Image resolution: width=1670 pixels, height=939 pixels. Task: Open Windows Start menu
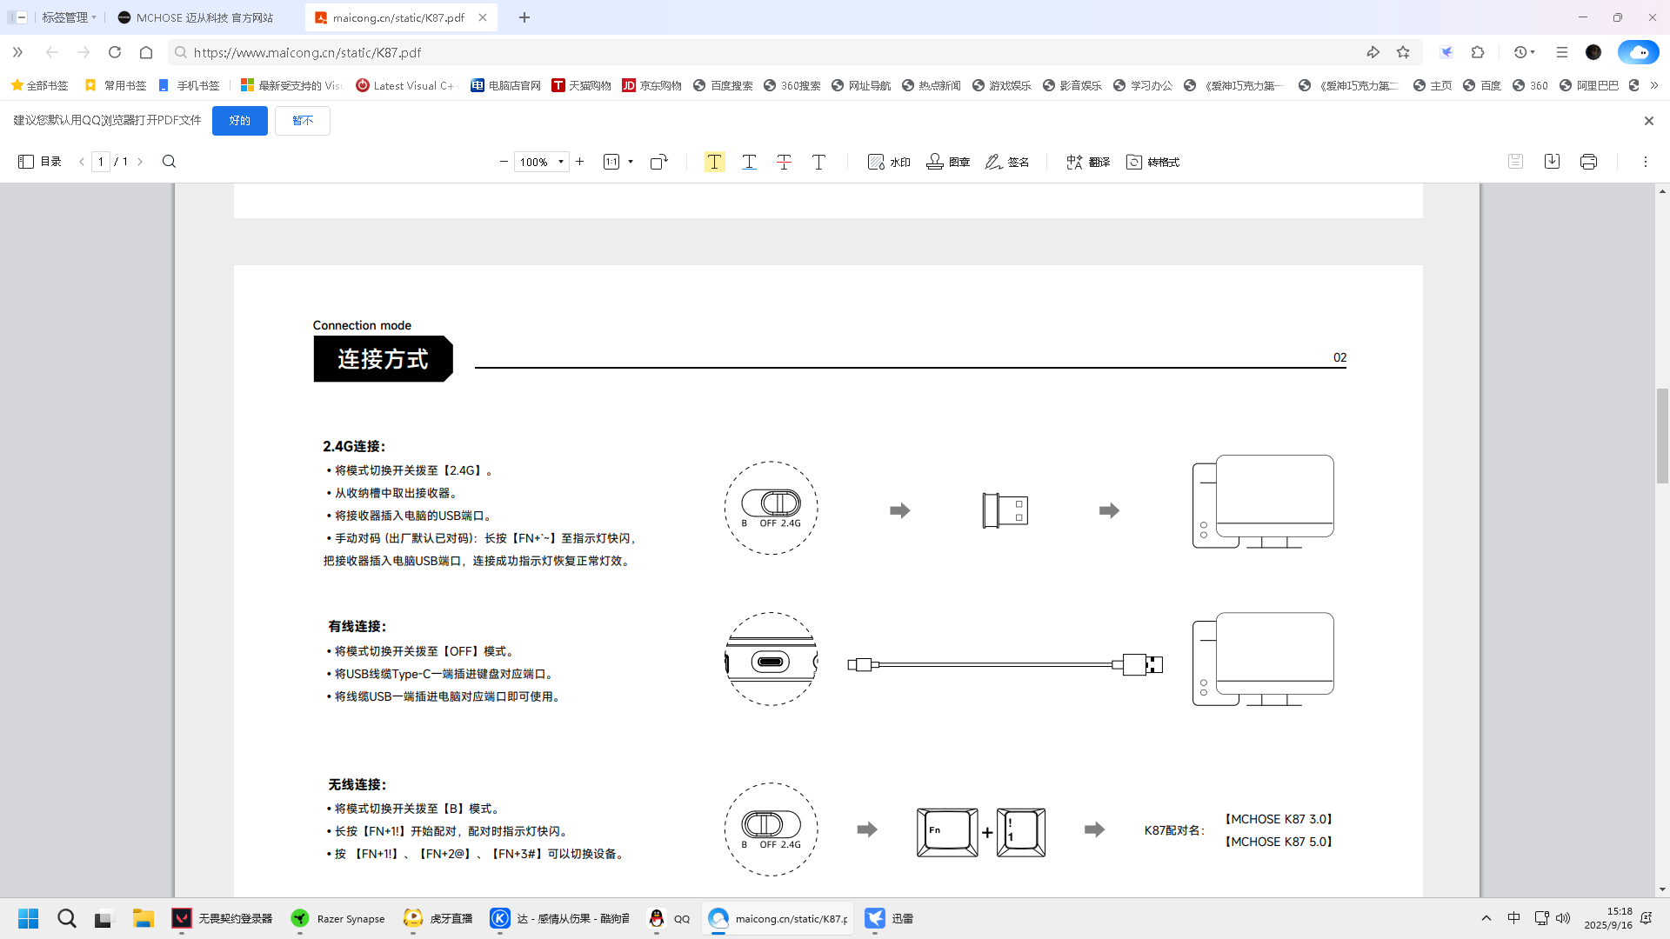click(x=28, y=918)
